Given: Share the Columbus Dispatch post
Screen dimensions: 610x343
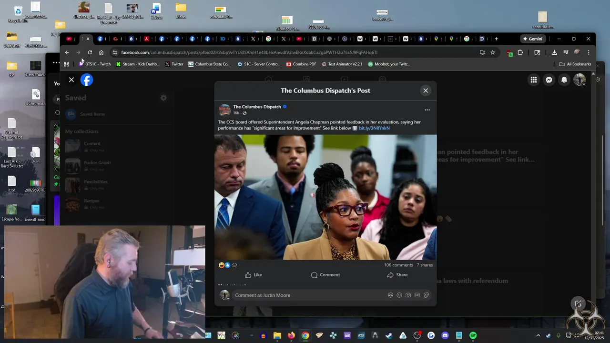Looking at the screenshot, I should (x=397, y=275).
